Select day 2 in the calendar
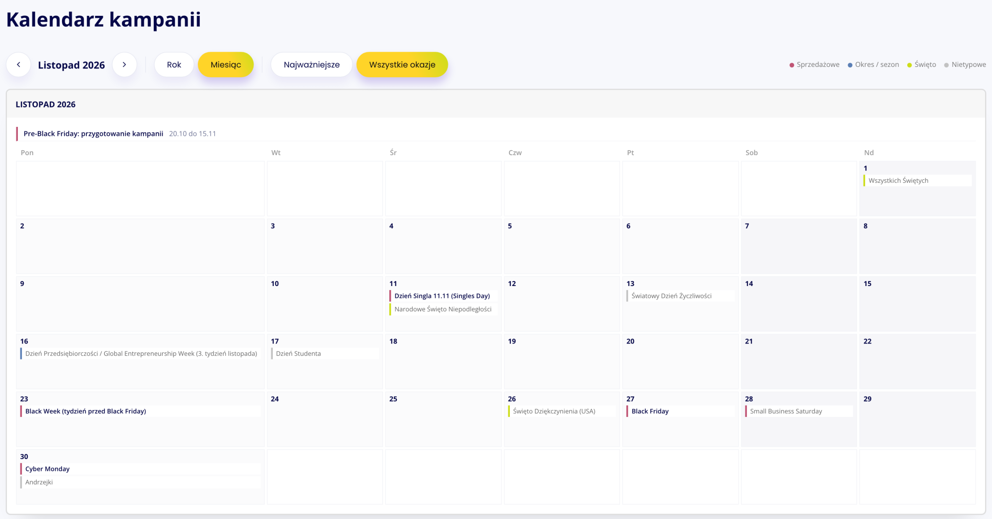Screen dimensions: 992x519 [x=140, y=246]
